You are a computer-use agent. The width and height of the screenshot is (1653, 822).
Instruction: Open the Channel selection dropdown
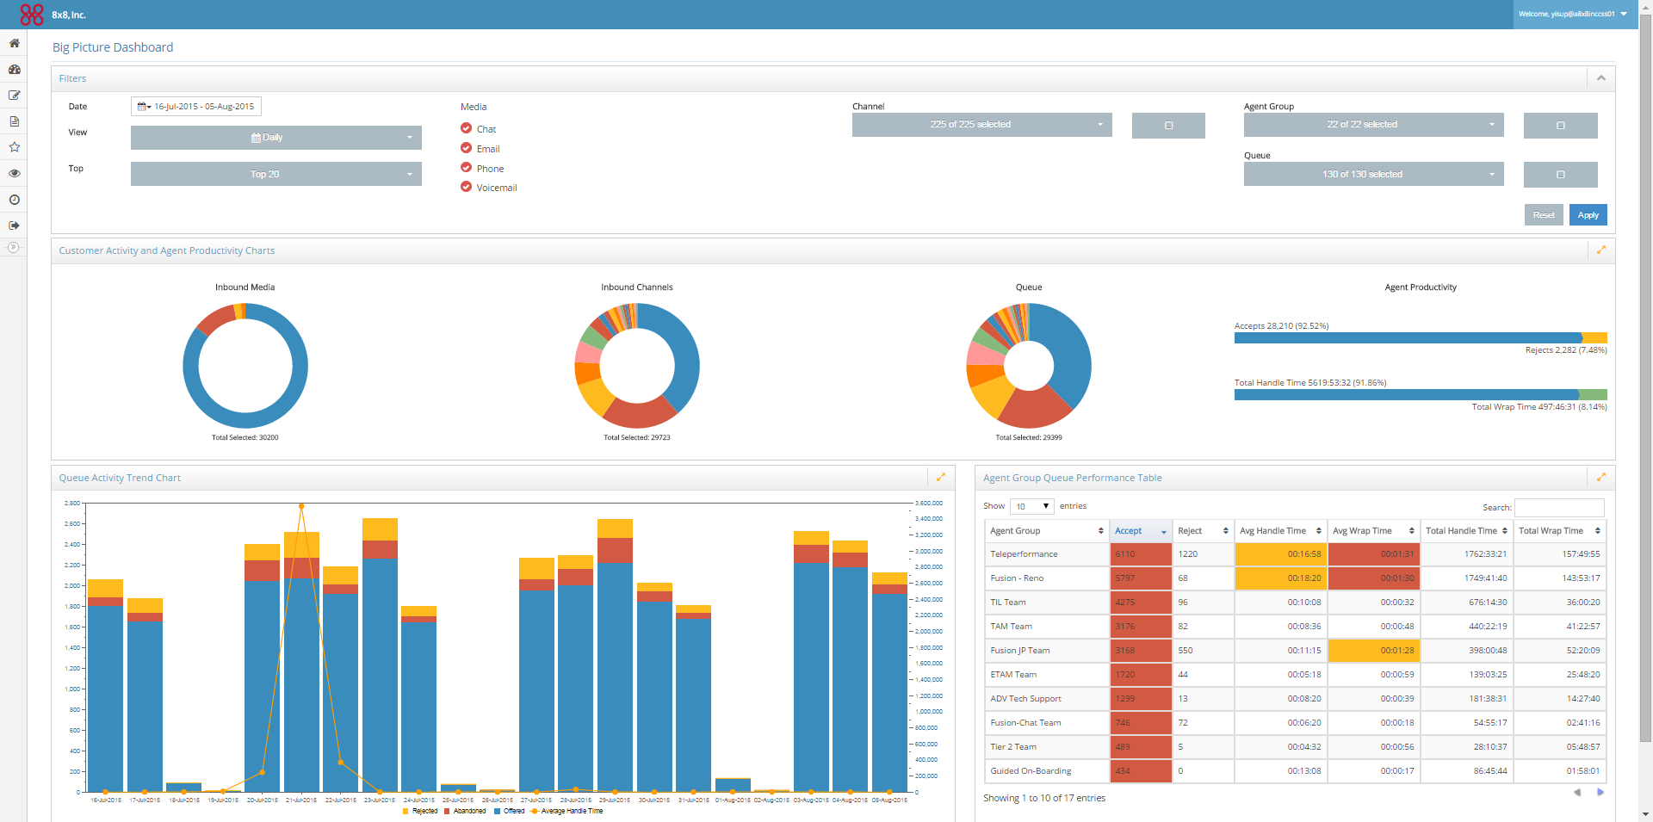981,125
